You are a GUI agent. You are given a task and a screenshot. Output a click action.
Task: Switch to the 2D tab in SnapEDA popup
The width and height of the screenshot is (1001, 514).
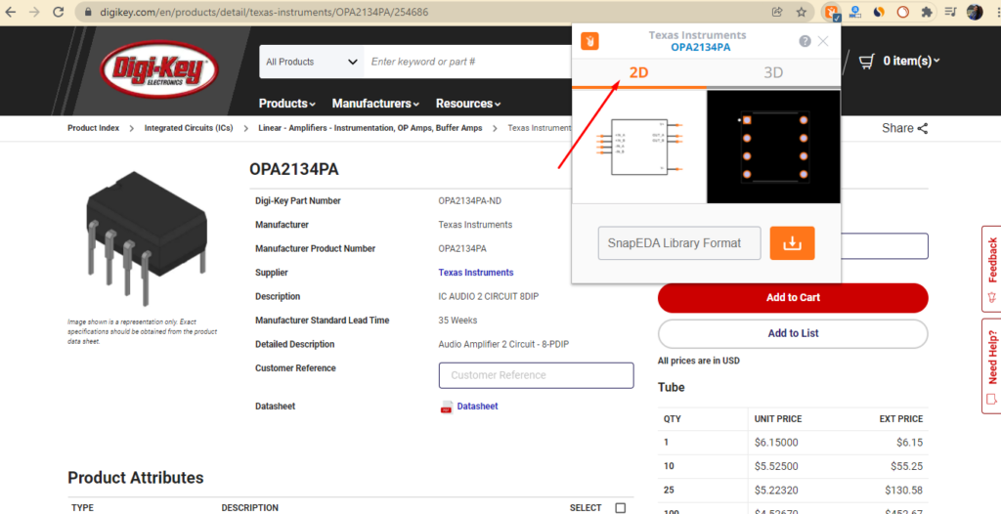pos(639,72)
